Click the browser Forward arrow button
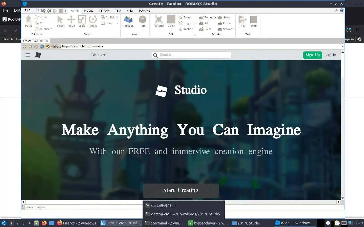The image size is (364, 227). (x=30, y=46)
